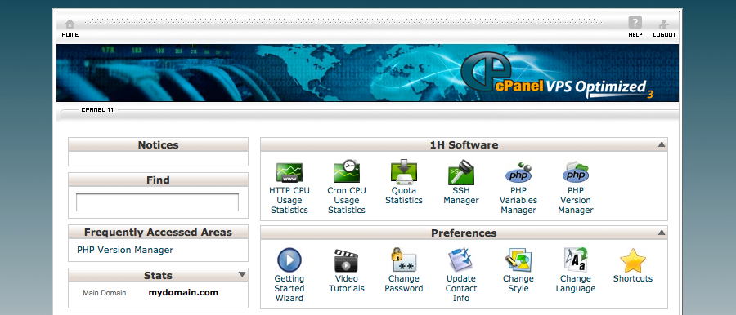Click the Update Contact Info text link
Screen dimensions: 736x315
pos(461,288)
